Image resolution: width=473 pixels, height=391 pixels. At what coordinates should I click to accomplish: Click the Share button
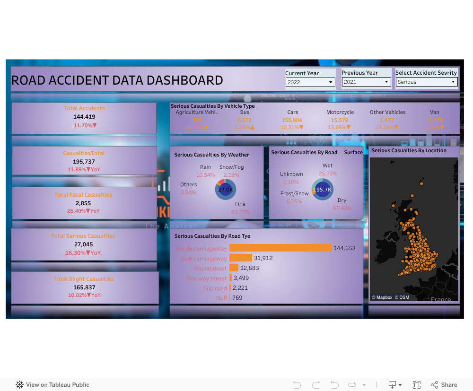[444, 385]
